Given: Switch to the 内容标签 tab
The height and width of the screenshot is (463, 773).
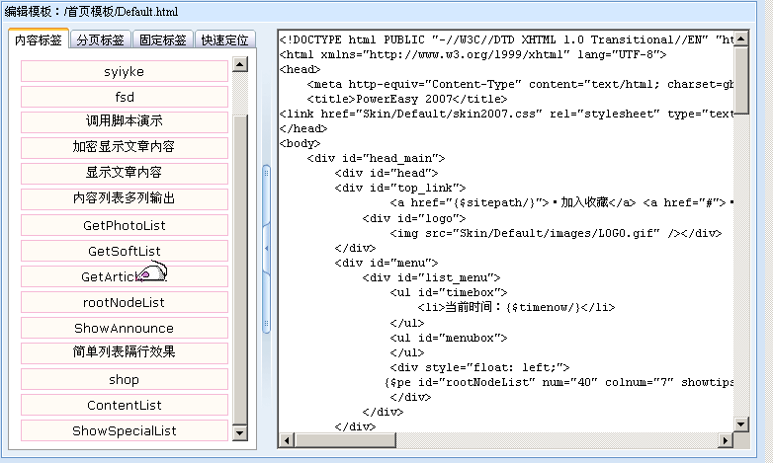Looking at the screenshot, I should [x=39, y=40].
